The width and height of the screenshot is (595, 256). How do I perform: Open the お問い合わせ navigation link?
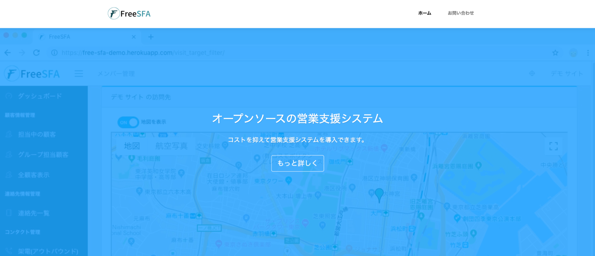pos(461,13)
